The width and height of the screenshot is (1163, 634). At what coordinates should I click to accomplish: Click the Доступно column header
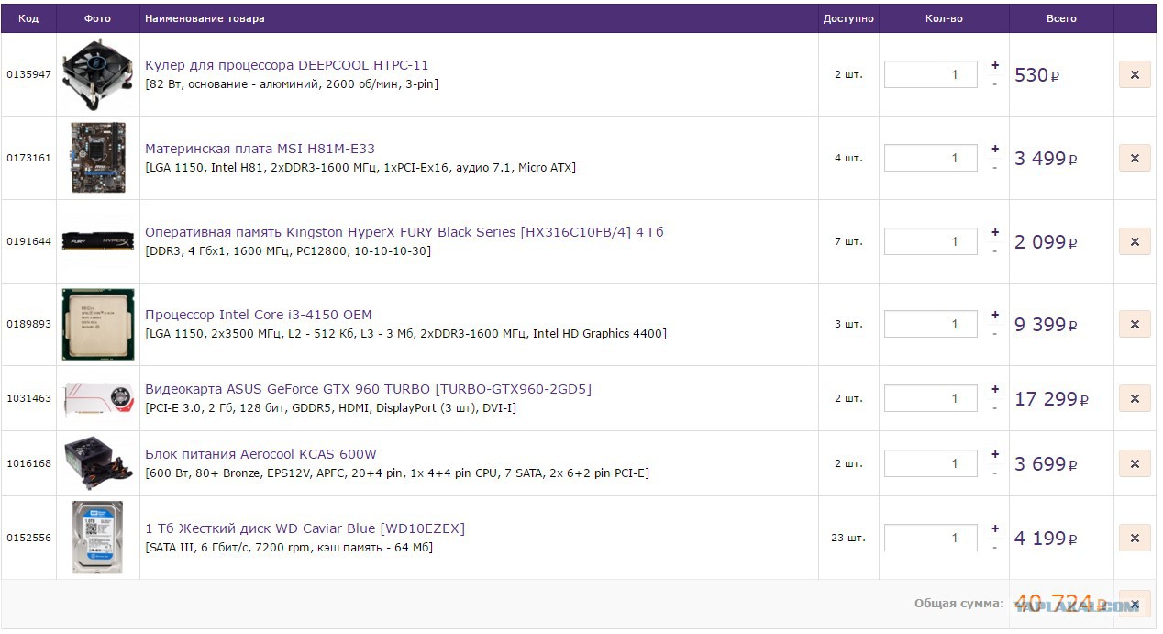click(x=848, y=18)
